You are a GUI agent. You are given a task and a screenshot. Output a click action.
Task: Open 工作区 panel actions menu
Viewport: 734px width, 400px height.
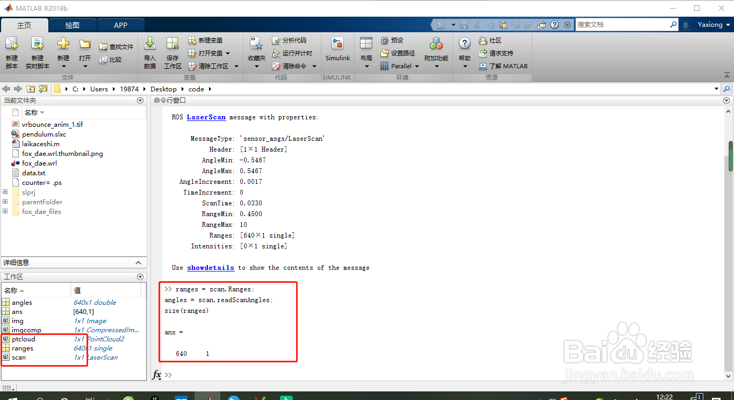click(140, 277)
